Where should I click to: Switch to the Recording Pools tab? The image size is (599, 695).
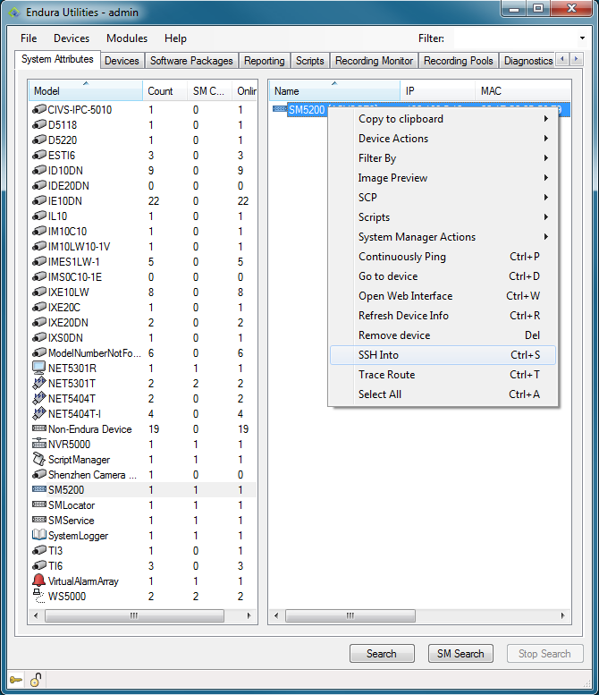(458, 61)
